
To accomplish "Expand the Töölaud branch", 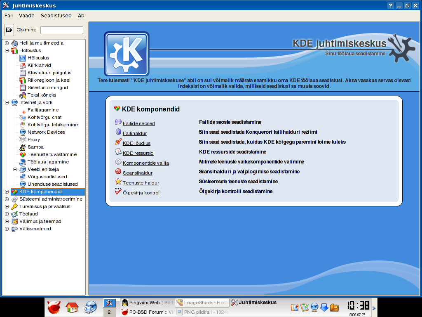I will [7, 214].
